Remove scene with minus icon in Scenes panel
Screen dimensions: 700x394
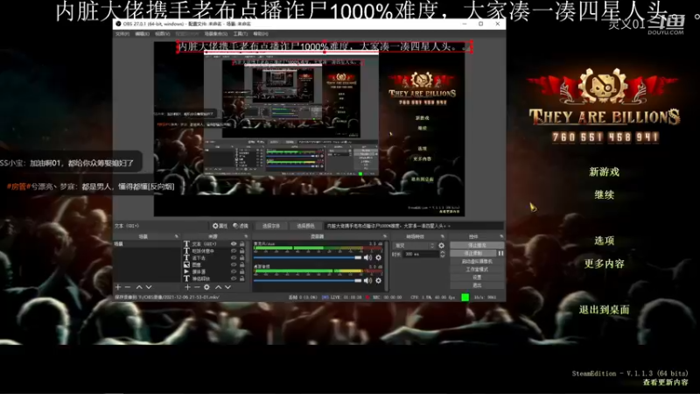[128, 287]
